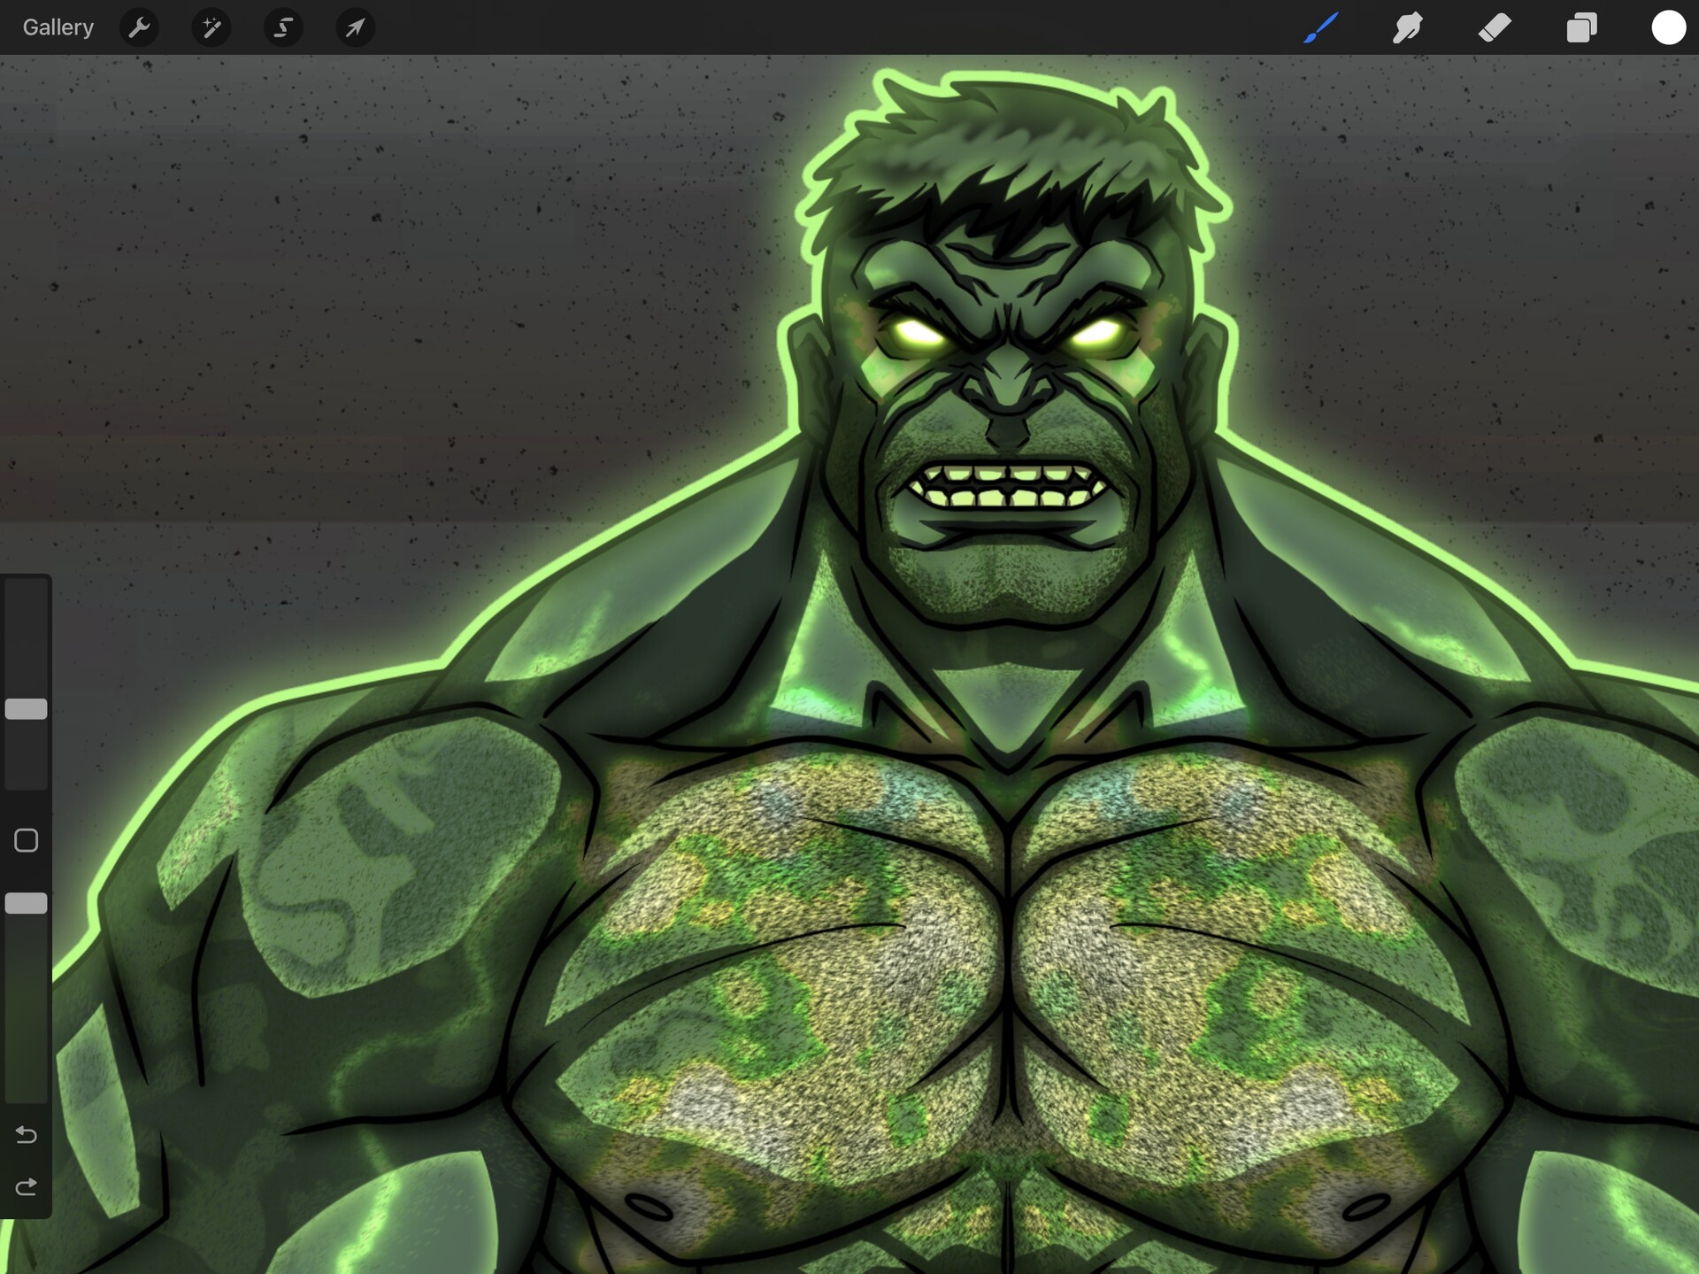Expand the Layers list via the Layers icon

click(1582, 27)
